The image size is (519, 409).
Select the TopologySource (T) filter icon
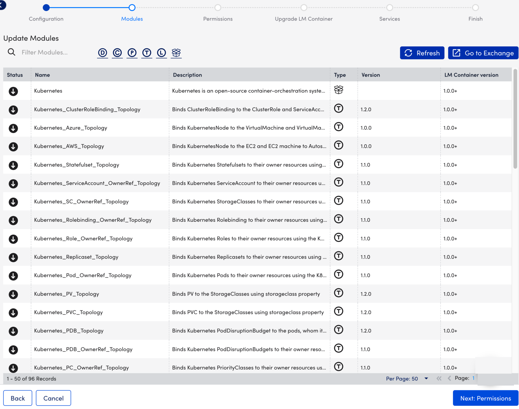pyautogui.click(x=146, y=53)
